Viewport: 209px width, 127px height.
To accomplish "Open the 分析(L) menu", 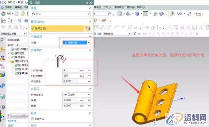I will point(107,7).
